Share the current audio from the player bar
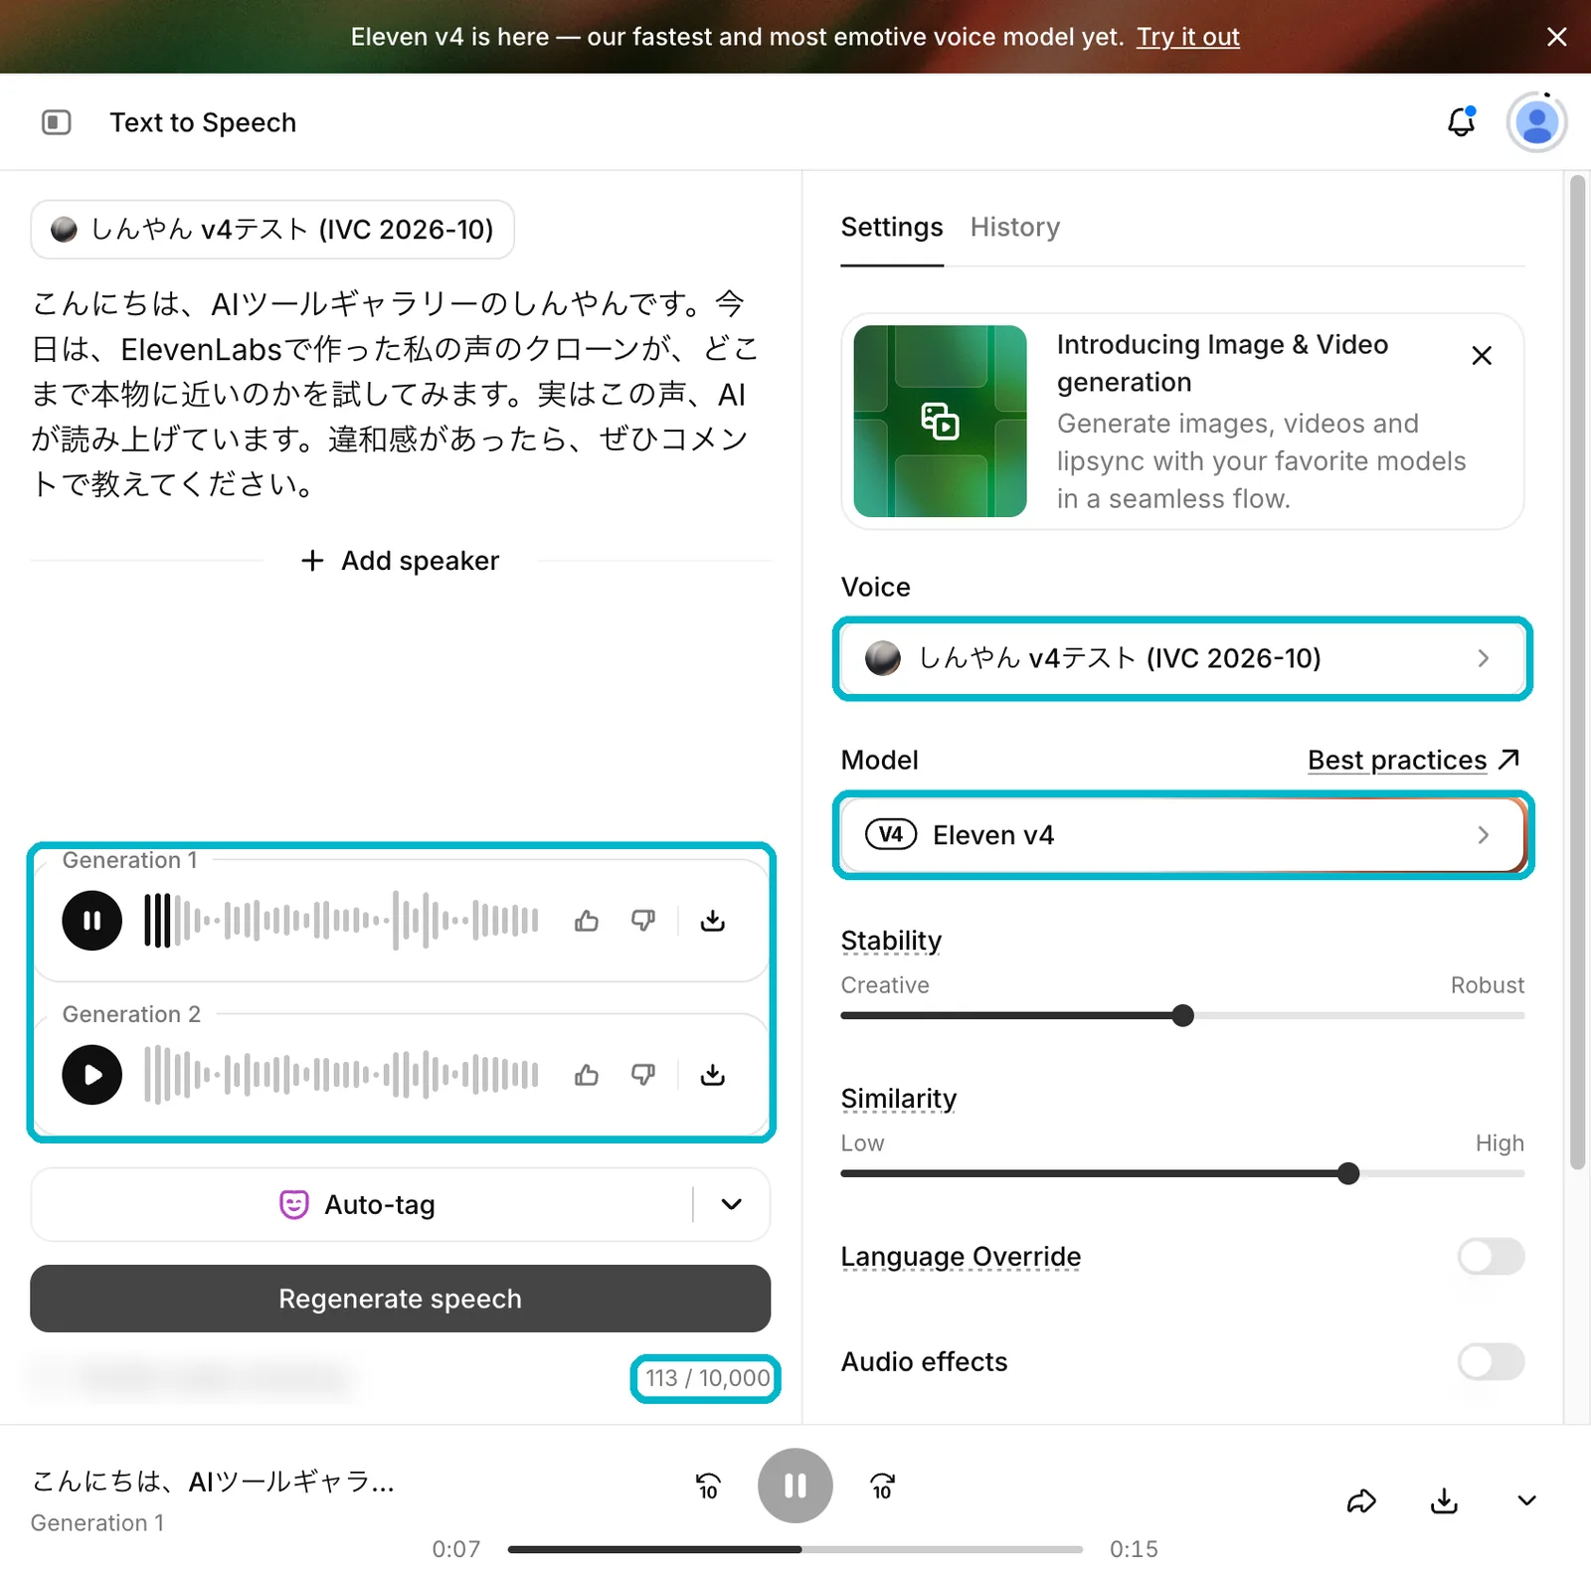This screenshot has width=1591, height=1576. [1361, 1500]
